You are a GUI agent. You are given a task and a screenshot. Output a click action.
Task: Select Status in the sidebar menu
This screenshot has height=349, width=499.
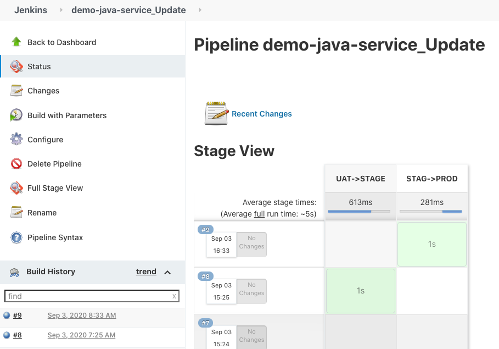click(x=39, y=67)
